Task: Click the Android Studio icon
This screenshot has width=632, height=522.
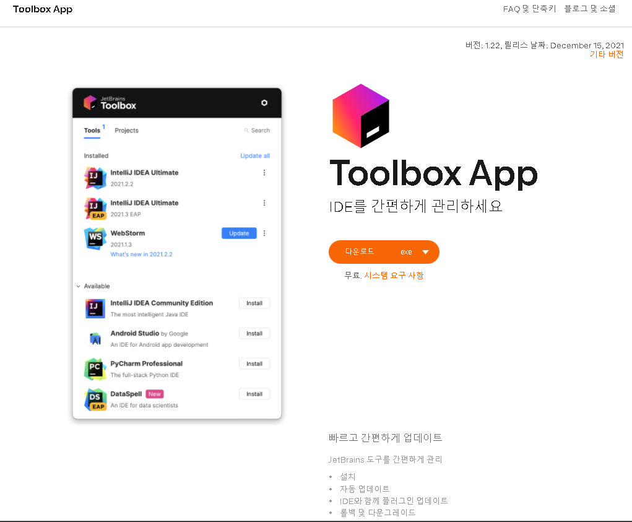Action: click(x=95, y=339)
